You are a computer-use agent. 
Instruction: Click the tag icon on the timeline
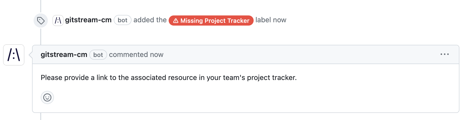pyautogui.click(x=41, y=21)
